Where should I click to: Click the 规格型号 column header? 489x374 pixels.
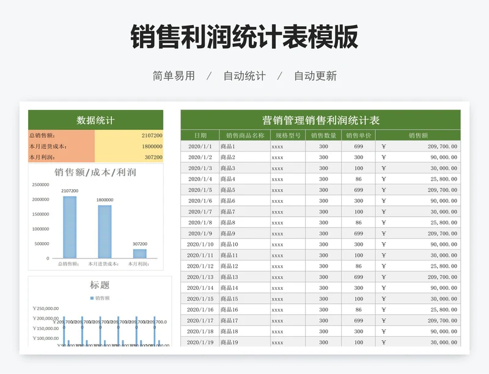pos(287,135)
